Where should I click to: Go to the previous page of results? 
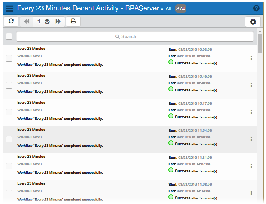pos(26,22)
